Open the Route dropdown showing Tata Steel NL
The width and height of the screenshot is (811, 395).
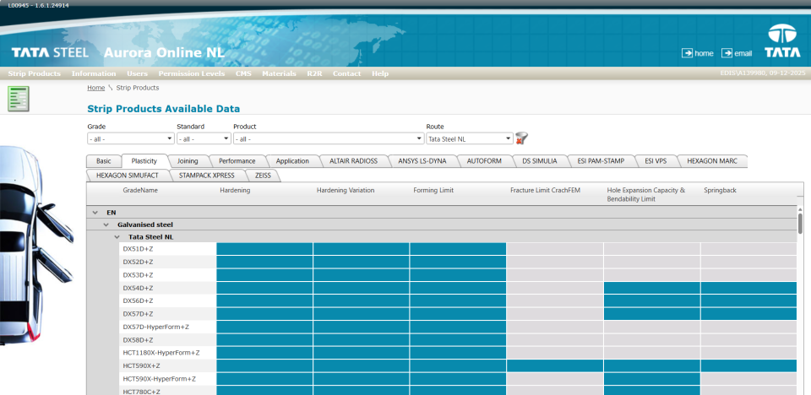coord(469,138)
